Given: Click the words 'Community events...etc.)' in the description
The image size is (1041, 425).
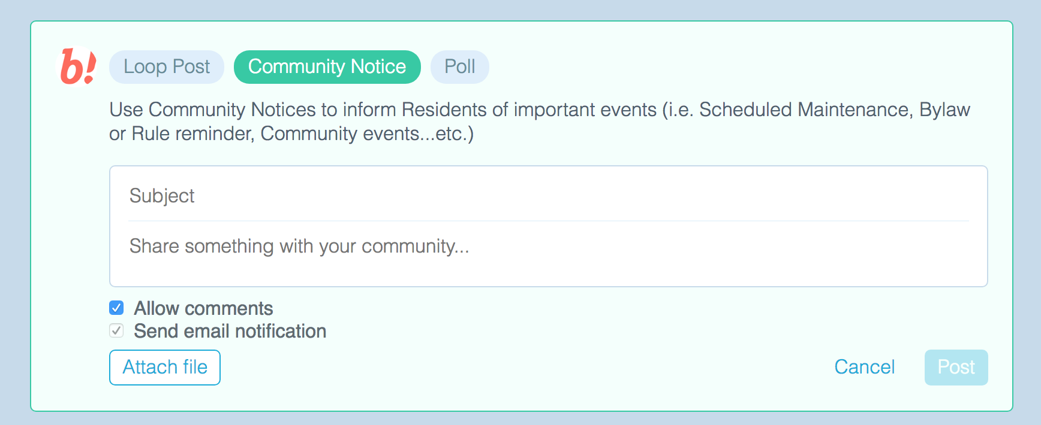Looking at the screenshot, I should [367, 133].
